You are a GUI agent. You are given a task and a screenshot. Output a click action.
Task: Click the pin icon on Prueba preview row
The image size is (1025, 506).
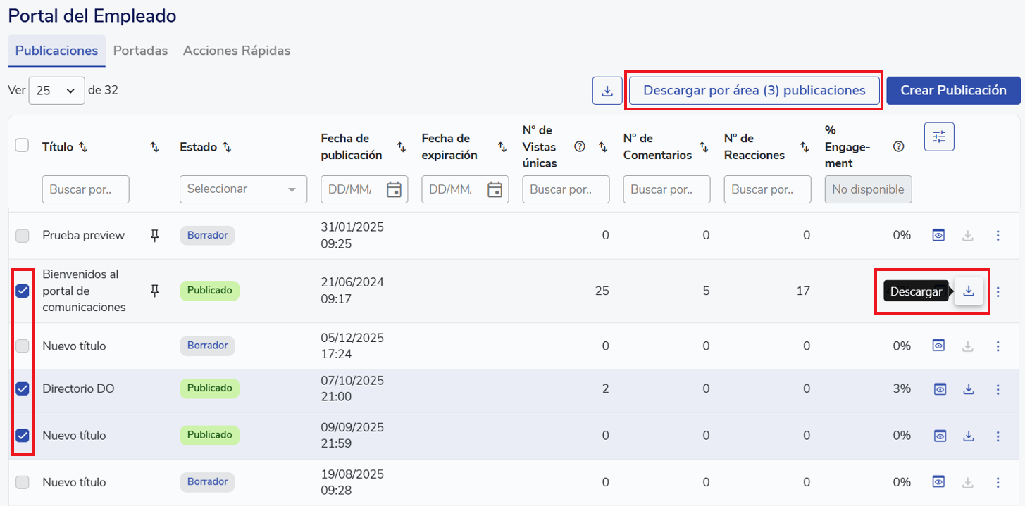pyautogui.click(x=155, y=235)
